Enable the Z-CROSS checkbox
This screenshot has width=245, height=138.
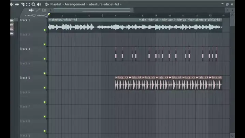tap(34, 15)
